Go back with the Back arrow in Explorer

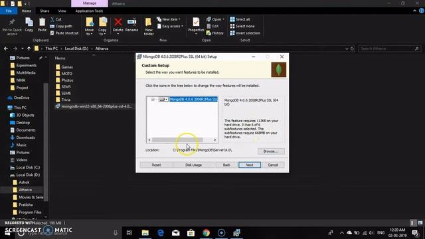pyautogui.click(x=6, y=48)
